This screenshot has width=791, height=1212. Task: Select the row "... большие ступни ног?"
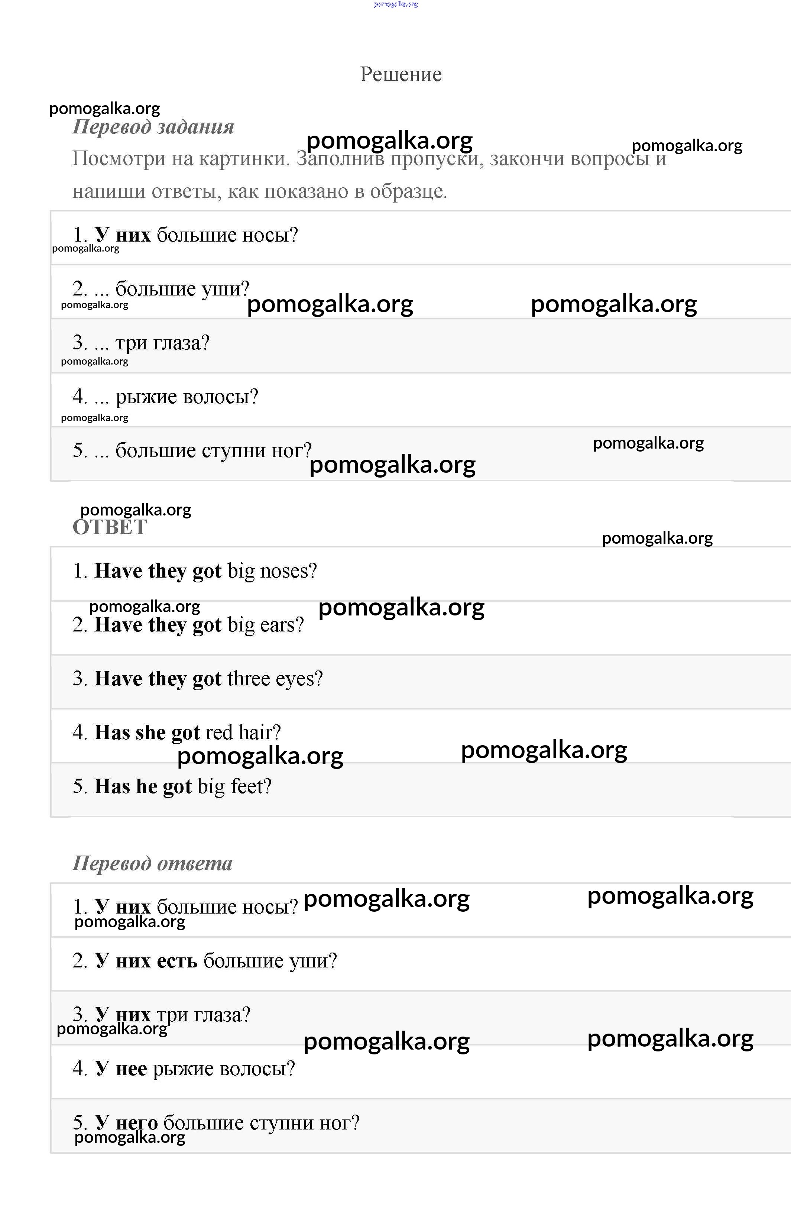point(192,451)
